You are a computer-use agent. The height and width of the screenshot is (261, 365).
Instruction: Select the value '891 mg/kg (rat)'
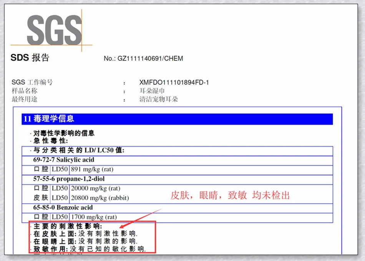pyautogui.click(x=92, y=169)
